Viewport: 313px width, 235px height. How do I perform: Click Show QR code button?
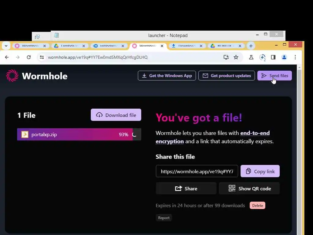249,188
